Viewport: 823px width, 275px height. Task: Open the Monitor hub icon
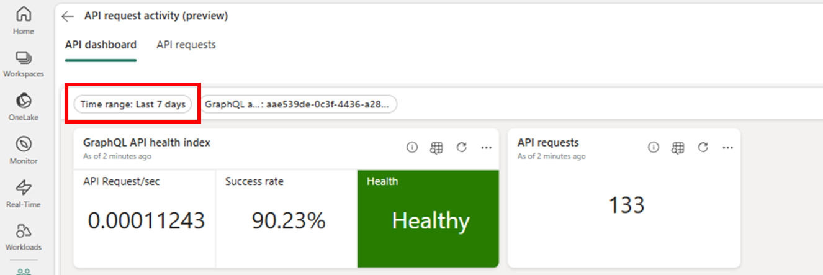24,150
